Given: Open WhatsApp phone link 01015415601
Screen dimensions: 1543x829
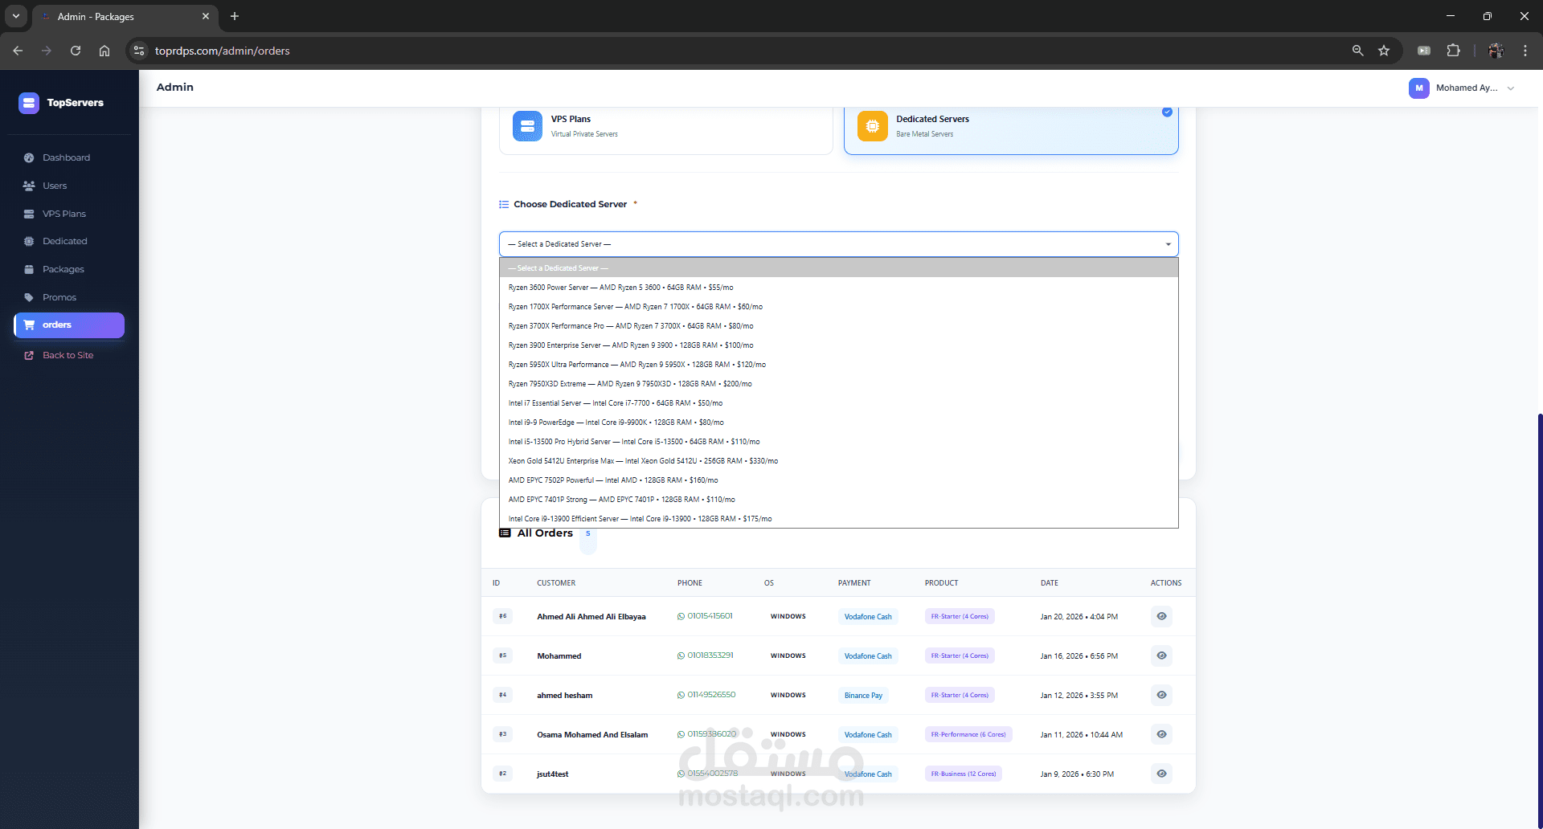Looking at the screenshot, I should [705, 616].
